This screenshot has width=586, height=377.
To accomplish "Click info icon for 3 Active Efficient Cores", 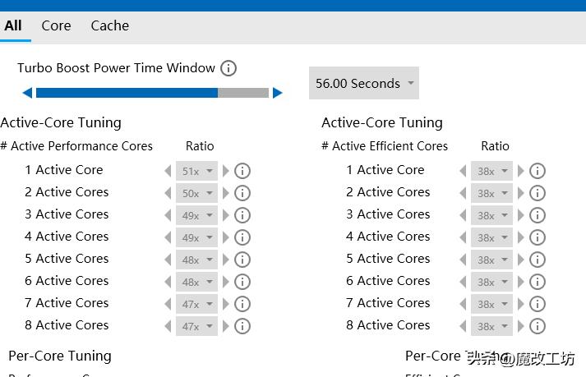I will (538, 215).
